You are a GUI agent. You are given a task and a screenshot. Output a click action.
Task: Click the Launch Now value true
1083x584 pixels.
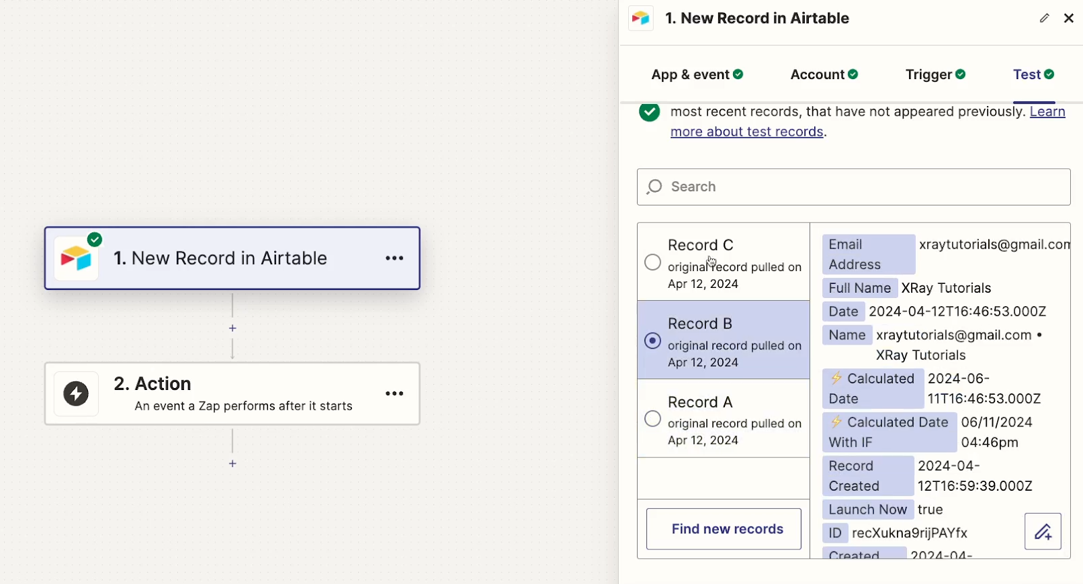[930, 510]
